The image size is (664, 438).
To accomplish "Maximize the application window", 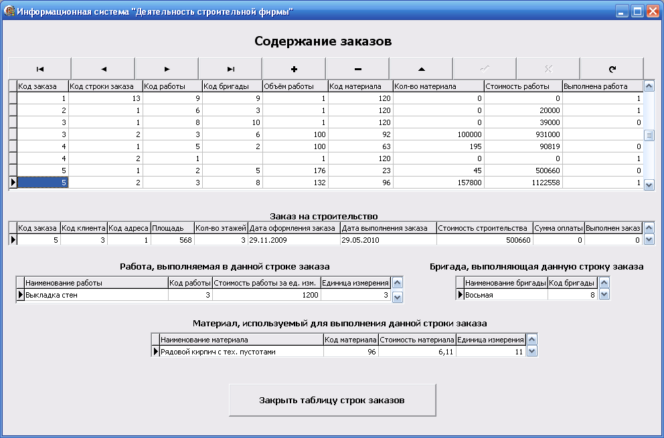I will [x=637, y=11].
